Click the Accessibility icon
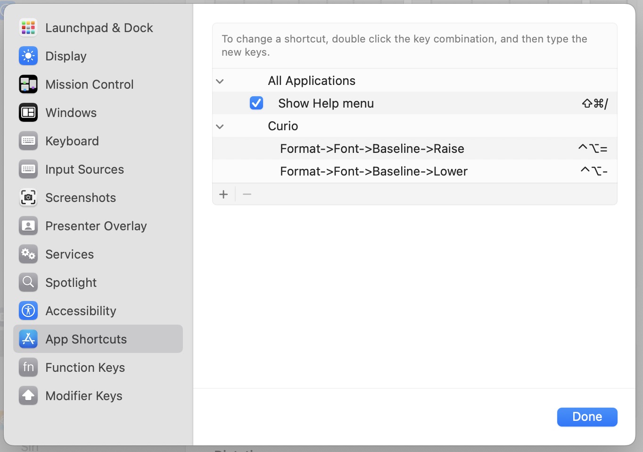The image size is (643, 452). point(28,311)
